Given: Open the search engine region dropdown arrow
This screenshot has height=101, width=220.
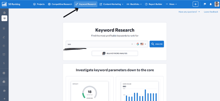Looking at the screenshot, I should (x=145, y=44).
